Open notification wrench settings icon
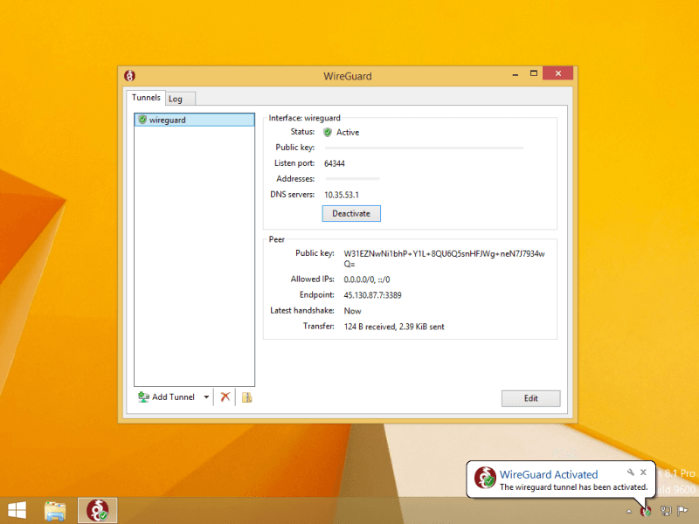Screen dimensions: 699x524 click(x=631, y=472)
